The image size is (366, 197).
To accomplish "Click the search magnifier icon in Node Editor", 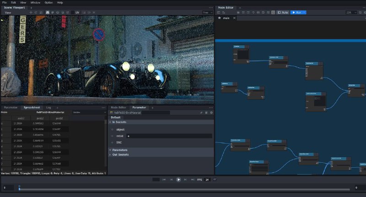I will [x=360, y=12].
